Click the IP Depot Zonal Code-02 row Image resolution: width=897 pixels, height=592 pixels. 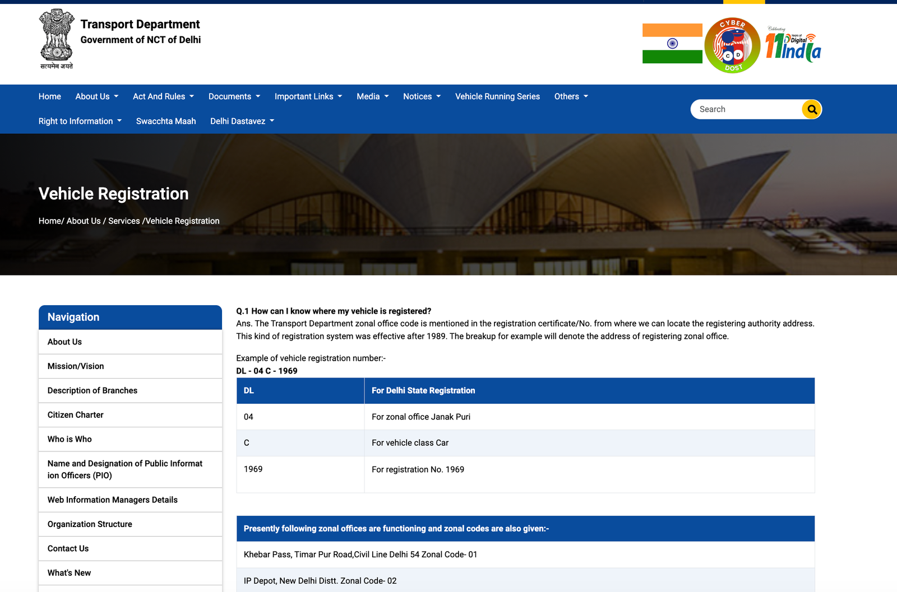pyautogui.click(x=525, y=580)
